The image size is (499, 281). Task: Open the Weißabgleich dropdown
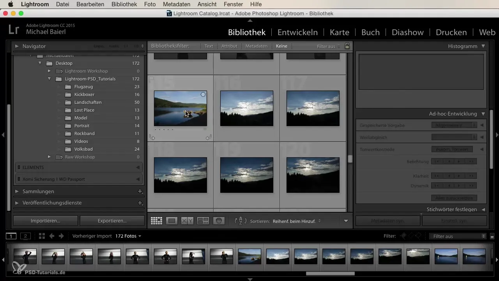(x=454, y=137)
